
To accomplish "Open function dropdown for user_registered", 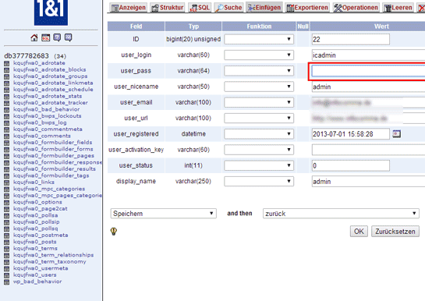I will click(x=259, y=133).
